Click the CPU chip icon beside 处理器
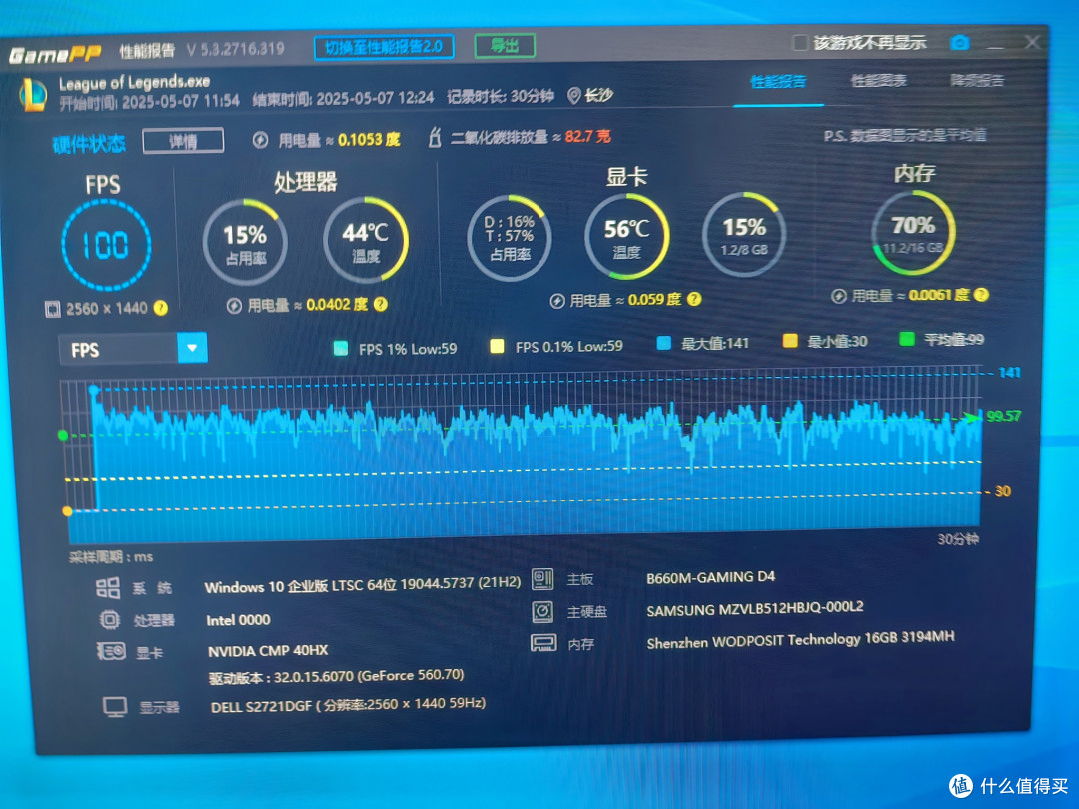 [x=110, y=620]
